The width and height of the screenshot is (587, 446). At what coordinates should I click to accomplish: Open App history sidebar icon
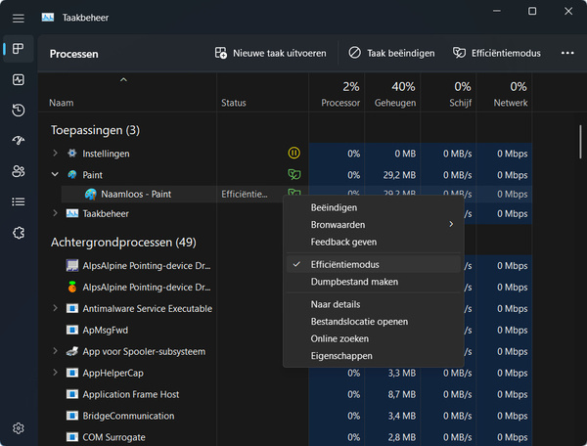pos(18,110)
